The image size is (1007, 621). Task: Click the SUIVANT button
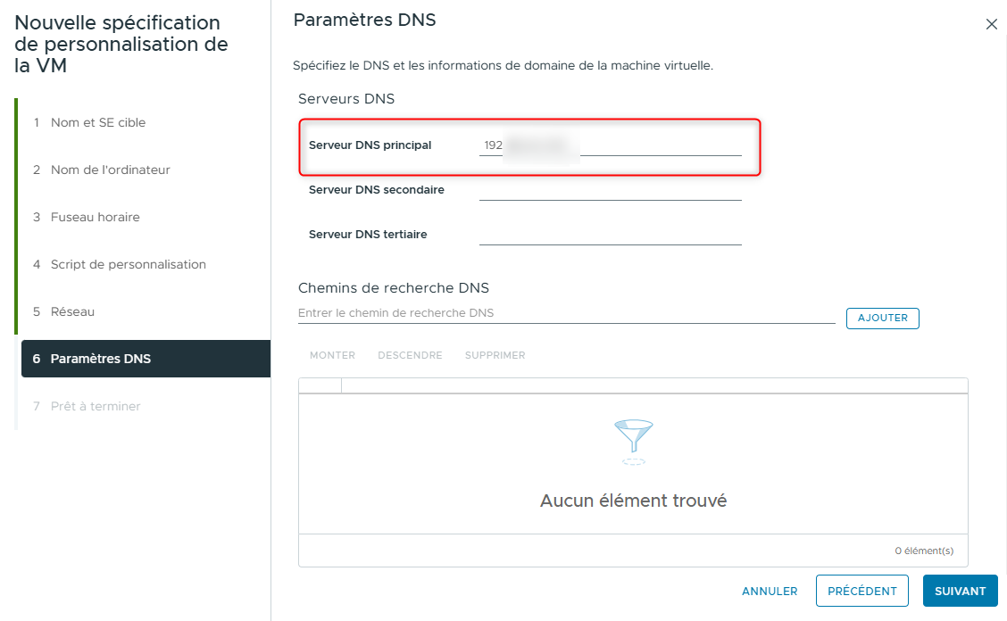point(960,591)
